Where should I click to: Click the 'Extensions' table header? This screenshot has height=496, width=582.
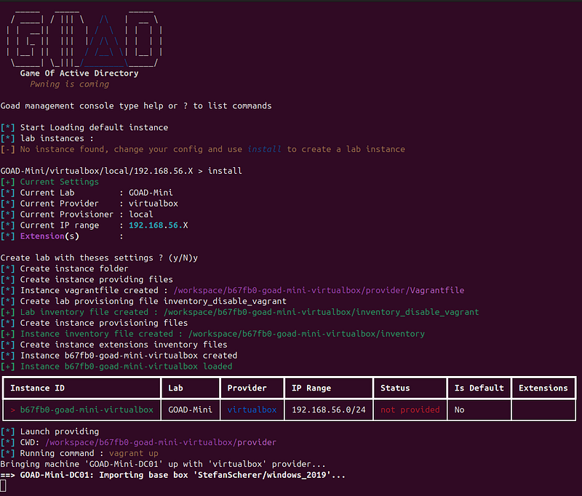click(x=543, y=388)
